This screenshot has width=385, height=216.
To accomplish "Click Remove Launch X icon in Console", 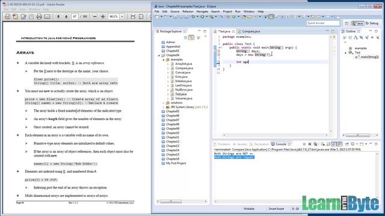I will pyautogui.click(x=310, y=144).
